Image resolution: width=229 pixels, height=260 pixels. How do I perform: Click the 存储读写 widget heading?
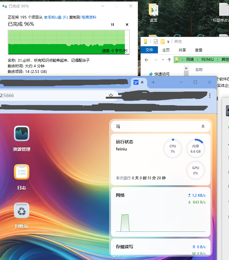click(125, 247)
